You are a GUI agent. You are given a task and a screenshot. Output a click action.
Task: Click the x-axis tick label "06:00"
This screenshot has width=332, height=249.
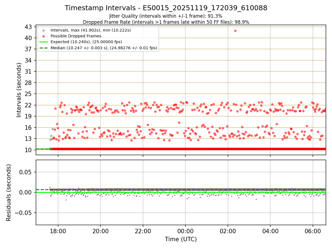(313, 231)
